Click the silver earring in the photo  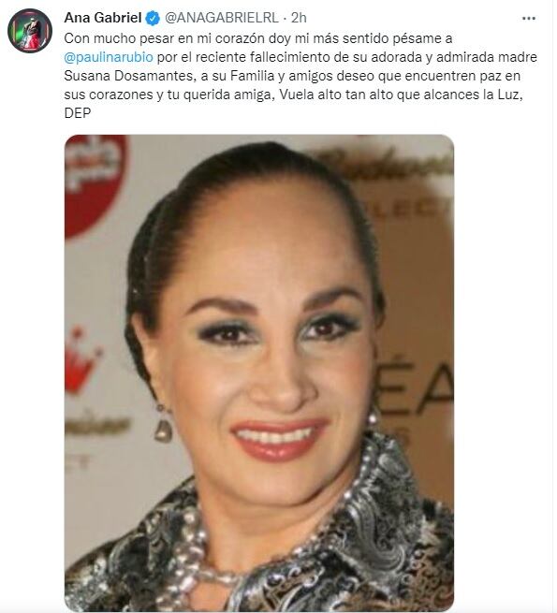[163, 424]
